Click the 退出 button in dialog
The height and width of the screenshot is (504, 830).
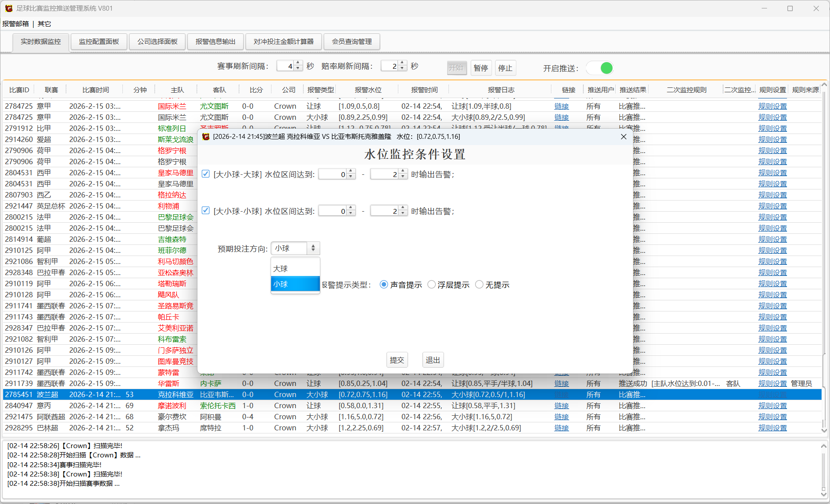433,360
